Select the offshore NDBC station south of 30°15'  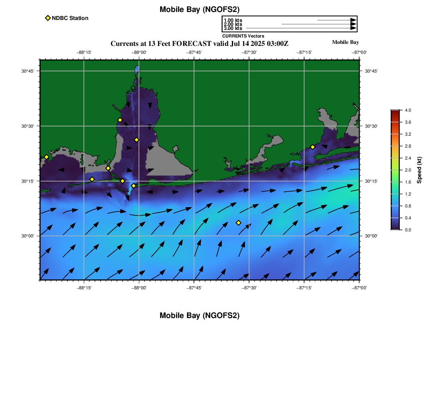(x=239, y=223)
